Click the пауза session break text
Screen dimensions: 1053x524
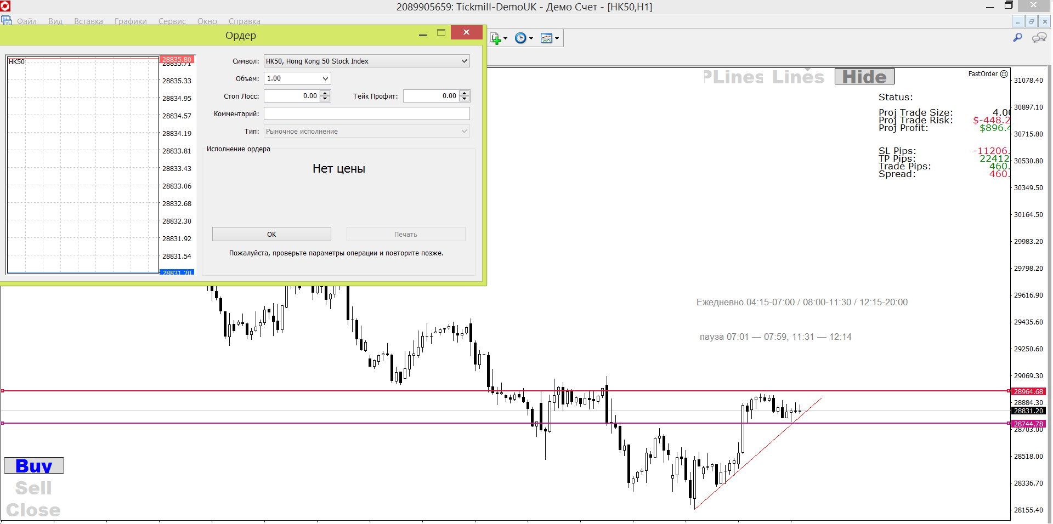tap(775, 337)
